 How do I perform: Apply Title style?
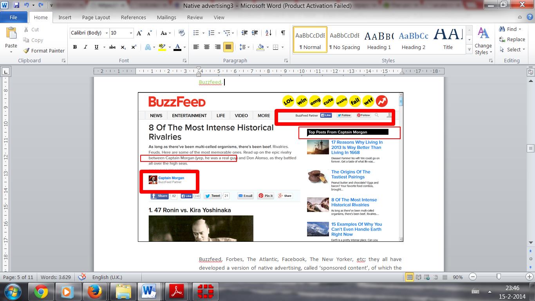coord(448,40)
